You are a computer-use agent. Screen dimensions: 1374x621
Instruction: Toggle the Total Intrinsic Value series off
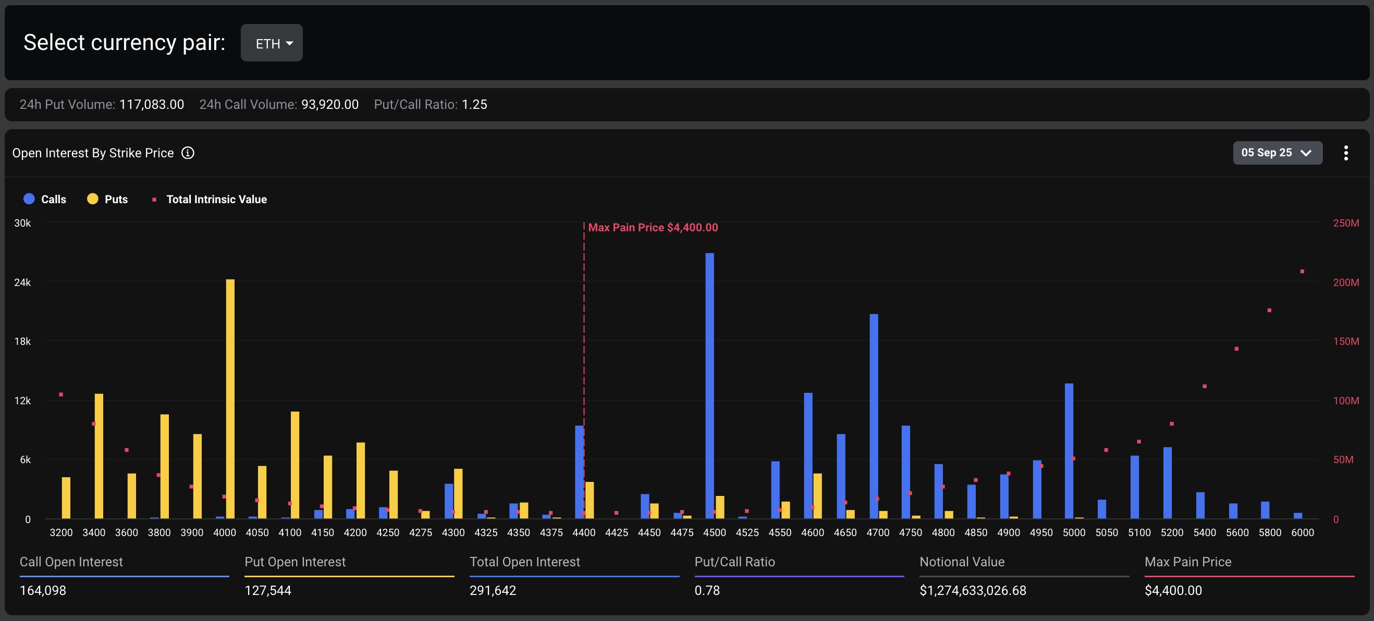(216, 200)
